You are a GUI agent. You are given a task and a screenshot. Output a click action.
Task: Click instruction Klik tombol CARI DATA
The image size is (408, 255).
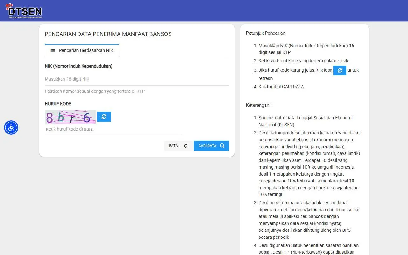[281, 87]
